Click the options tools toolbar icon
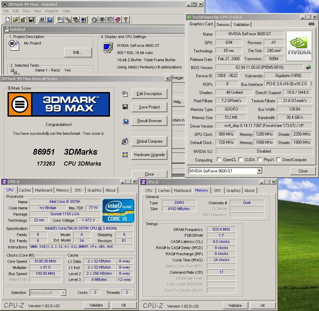The width and height of the screenshot is (319, 311). click(x=76, y=20)
